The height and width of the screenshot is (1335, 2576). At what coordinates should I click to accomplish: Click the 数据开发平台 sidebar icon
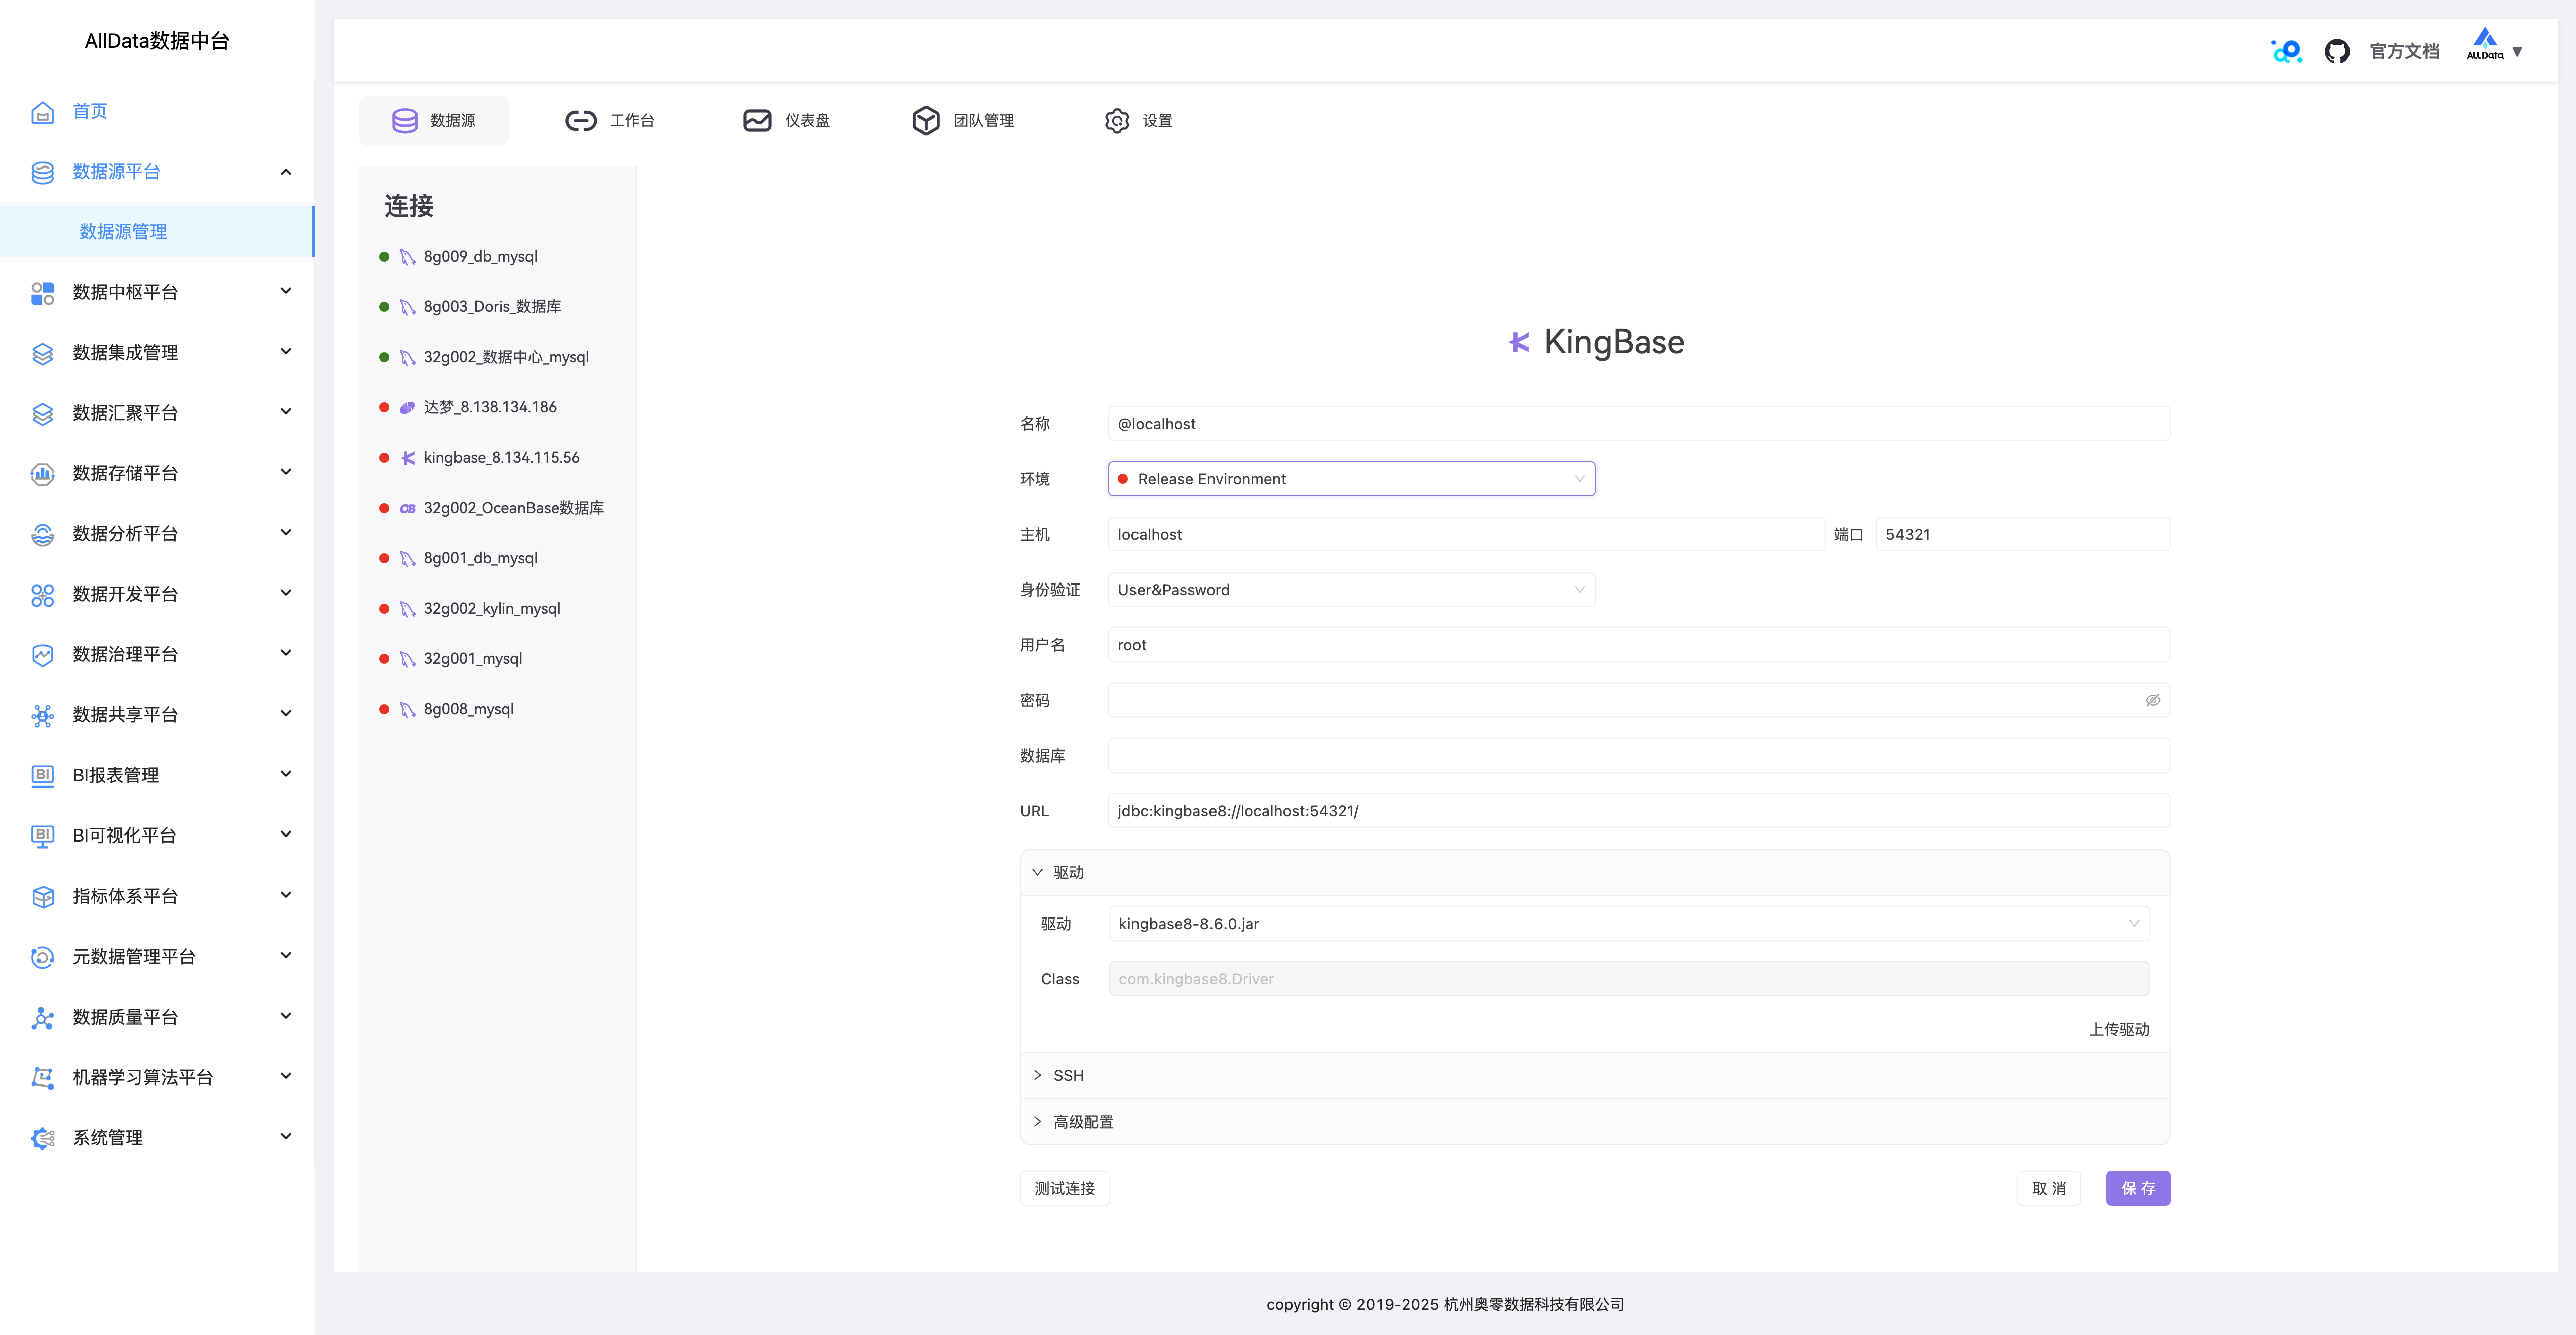coord(42,595)
